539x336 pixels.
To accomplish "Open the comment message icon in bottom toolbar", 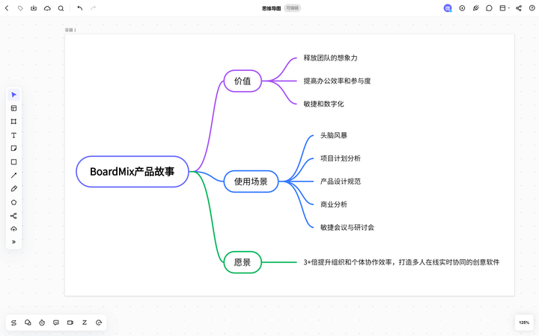I will [x=56, y=323].
